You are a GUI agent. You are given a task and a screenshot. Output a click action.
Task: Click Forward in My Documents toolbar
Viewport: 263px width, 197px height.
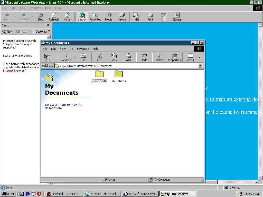click(66, 57)
